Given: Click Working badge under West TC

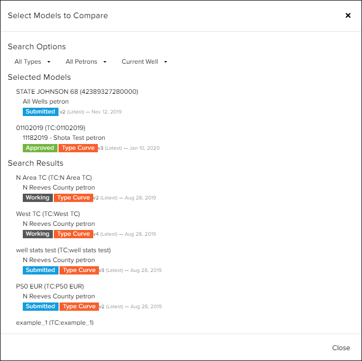Looking at the screenshot, I should click(x=37, y=234).
